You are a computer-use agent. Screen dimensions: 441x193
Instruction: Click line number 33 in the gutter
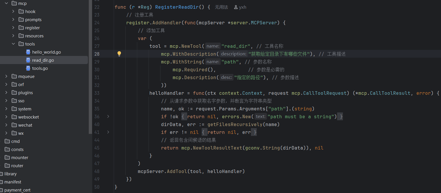[97, 93]
